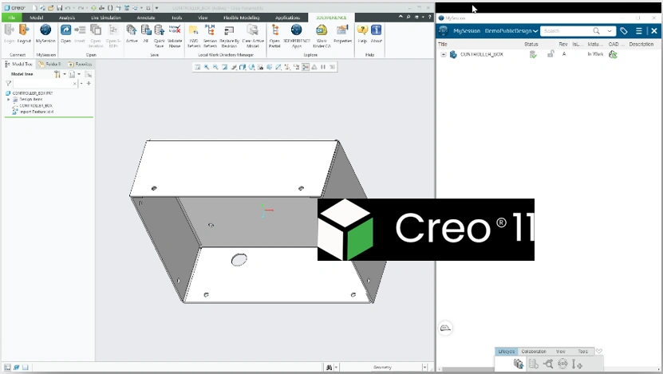Open the search options dropdown in MySession
663x374 pixels.
coord(610,31)
